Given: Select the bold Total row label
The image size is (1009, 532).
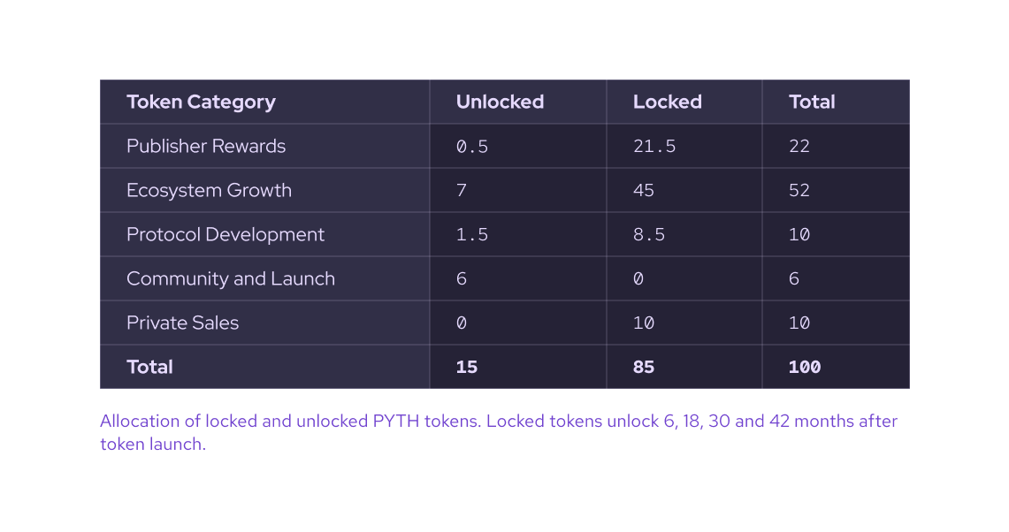Looking at the screenshot, I should click(x=150, y=367).
